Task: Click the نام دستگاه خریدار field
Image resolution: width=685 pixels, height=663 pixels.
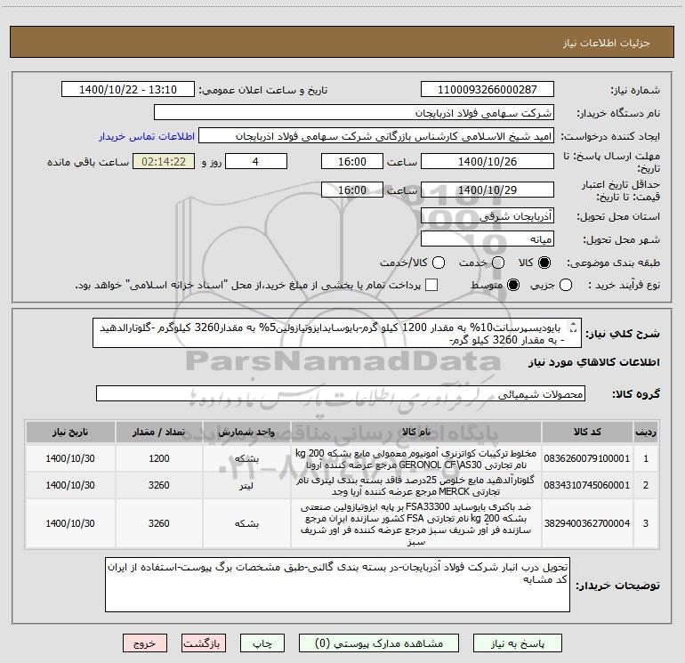Action: 354,112
